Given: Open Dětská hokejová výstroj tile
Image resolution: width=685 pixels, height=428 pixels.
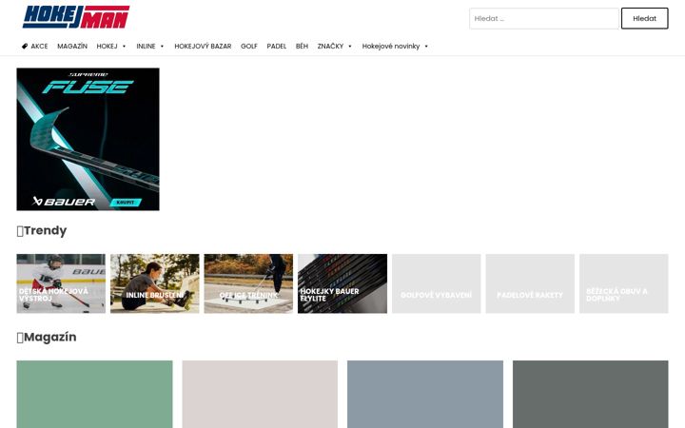Looking at the screenshot, I should point(61,283).
